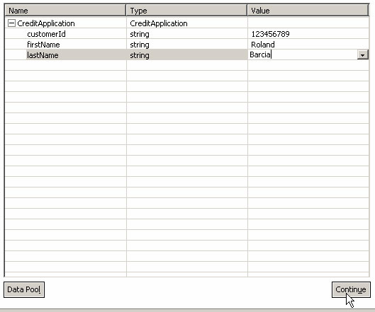Click the customerId string type cell
The image size is (375, 312).
click(x=187, y=34)
